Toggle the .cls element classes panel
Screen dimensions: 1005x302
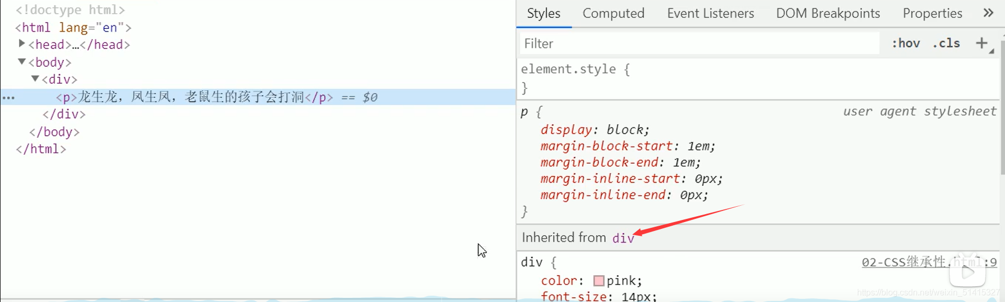(946, 43)
